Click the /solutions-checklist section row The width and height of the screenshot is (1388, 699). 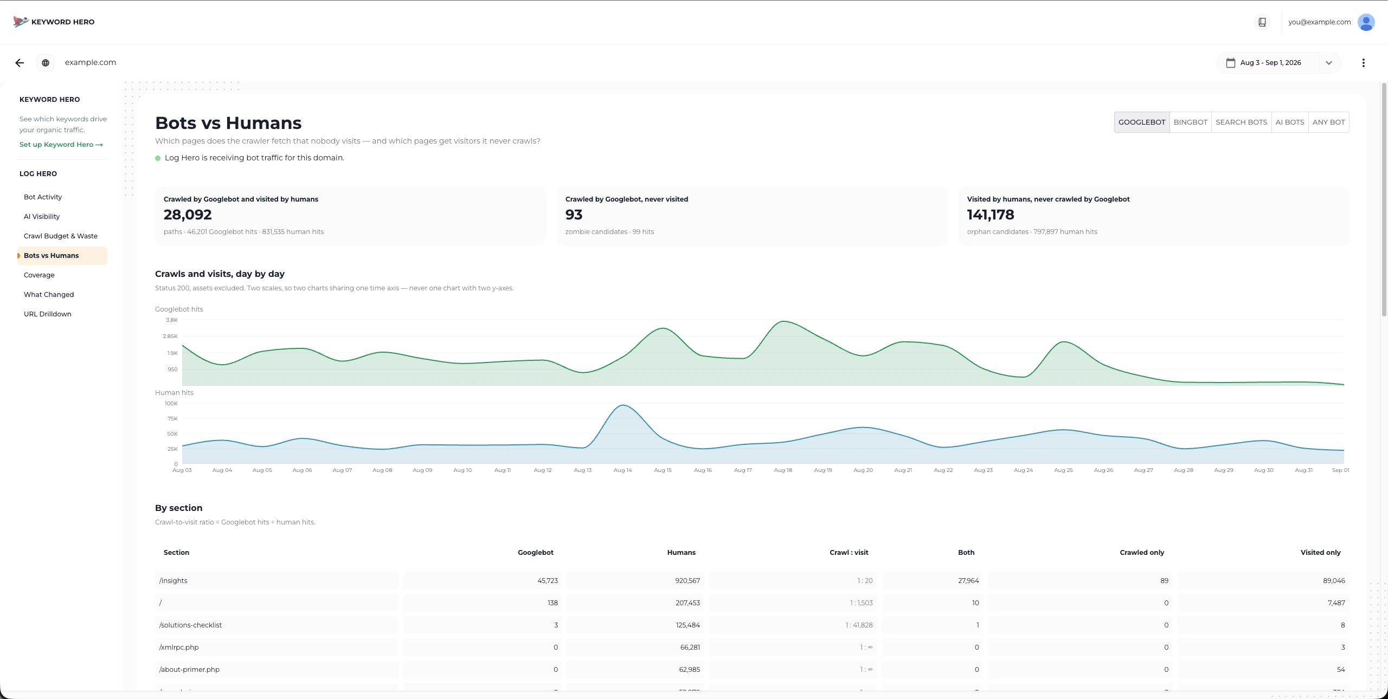pyautogui.click(x=752, y=625)
